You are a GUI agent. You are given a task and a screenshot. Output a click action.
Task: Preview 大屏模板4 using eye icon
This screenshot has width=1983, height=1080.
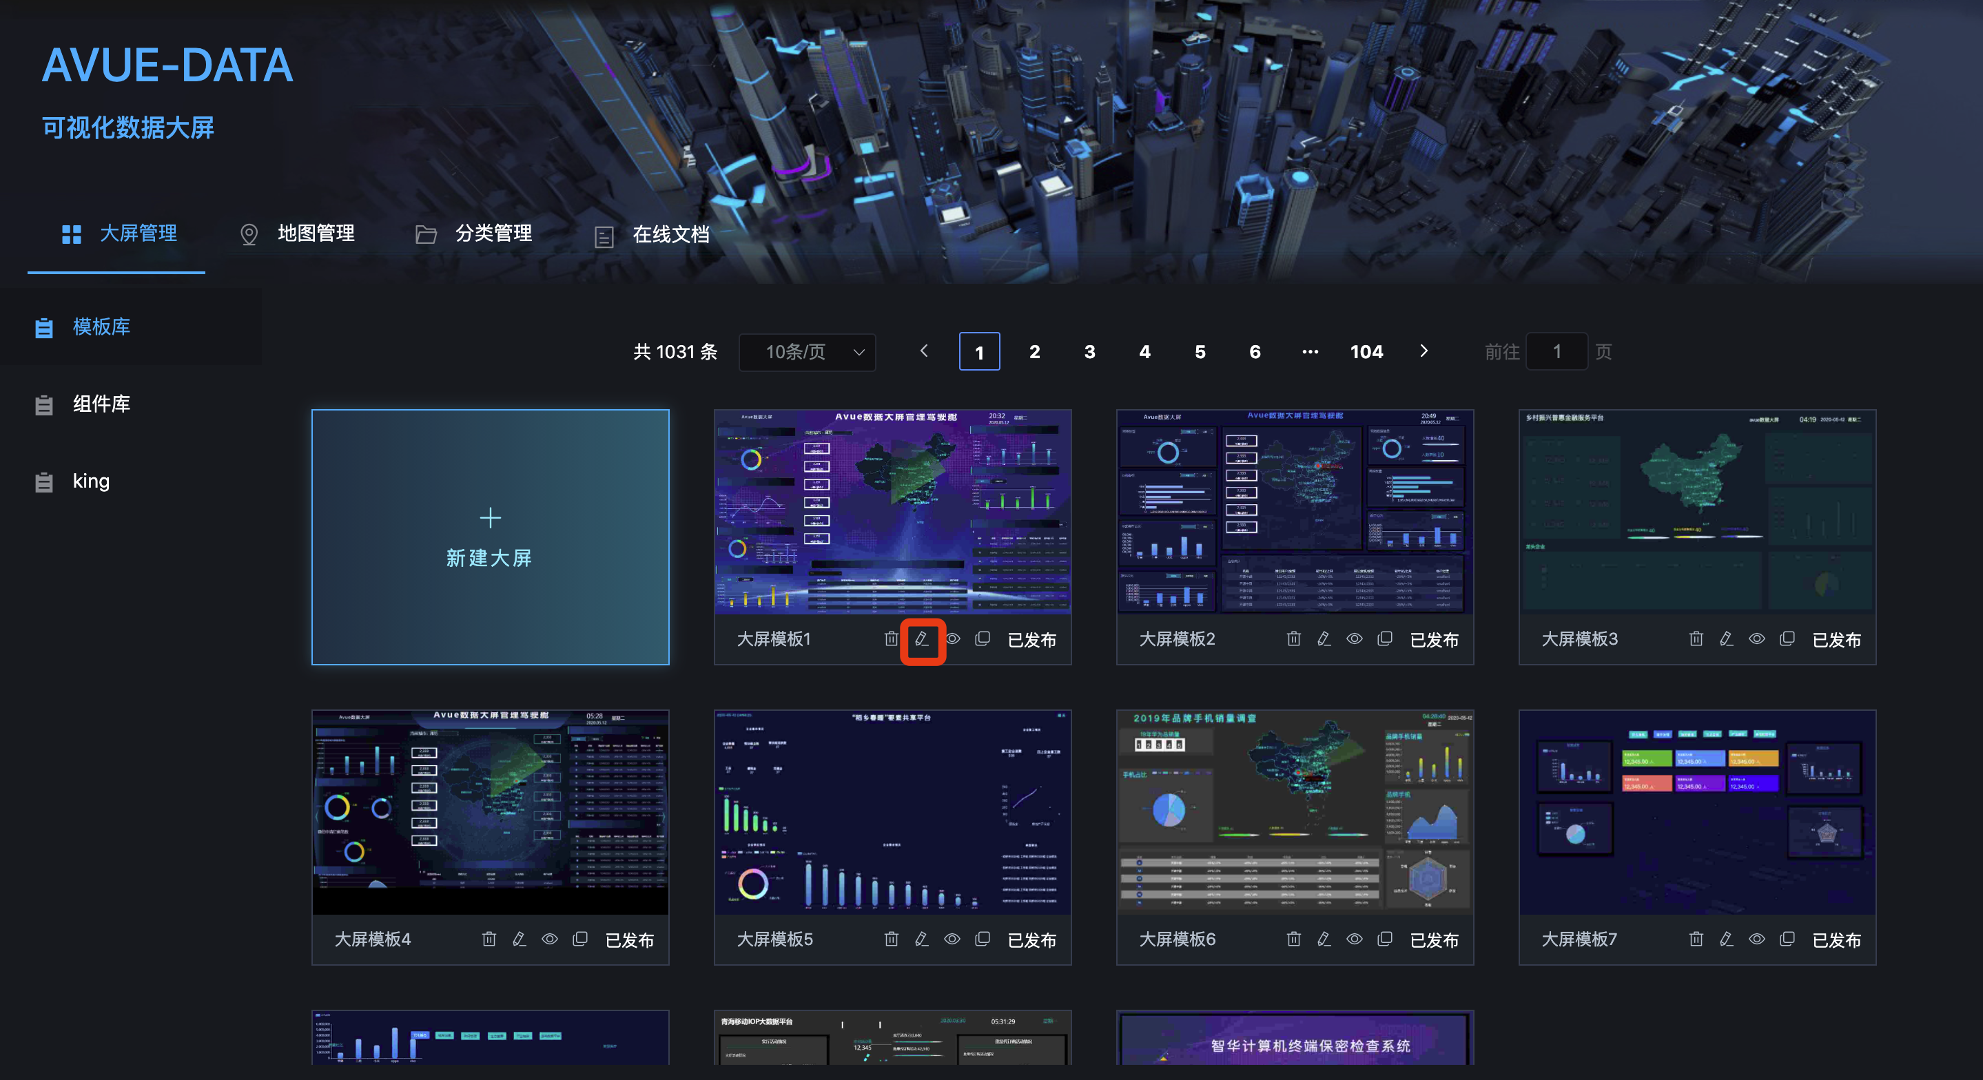(x=550, y=939)
